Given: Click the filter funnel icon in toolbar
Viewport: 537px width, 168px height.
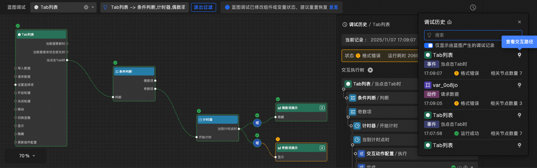Looking at the screenshot, I should (x=105, y=7).
